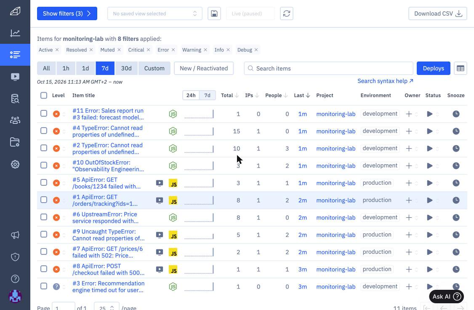474x310 pixels.
Task: Check the box for item #6 UpstreamError
Action: coord(44,217)
